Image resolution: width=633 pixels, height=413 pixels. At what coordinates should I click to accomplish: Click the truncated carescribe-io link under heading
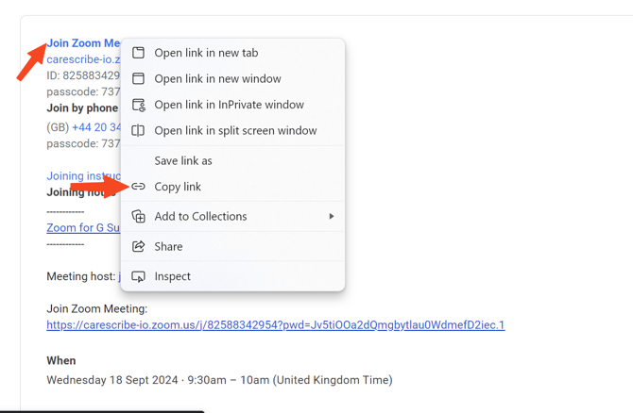click(83, 59)
